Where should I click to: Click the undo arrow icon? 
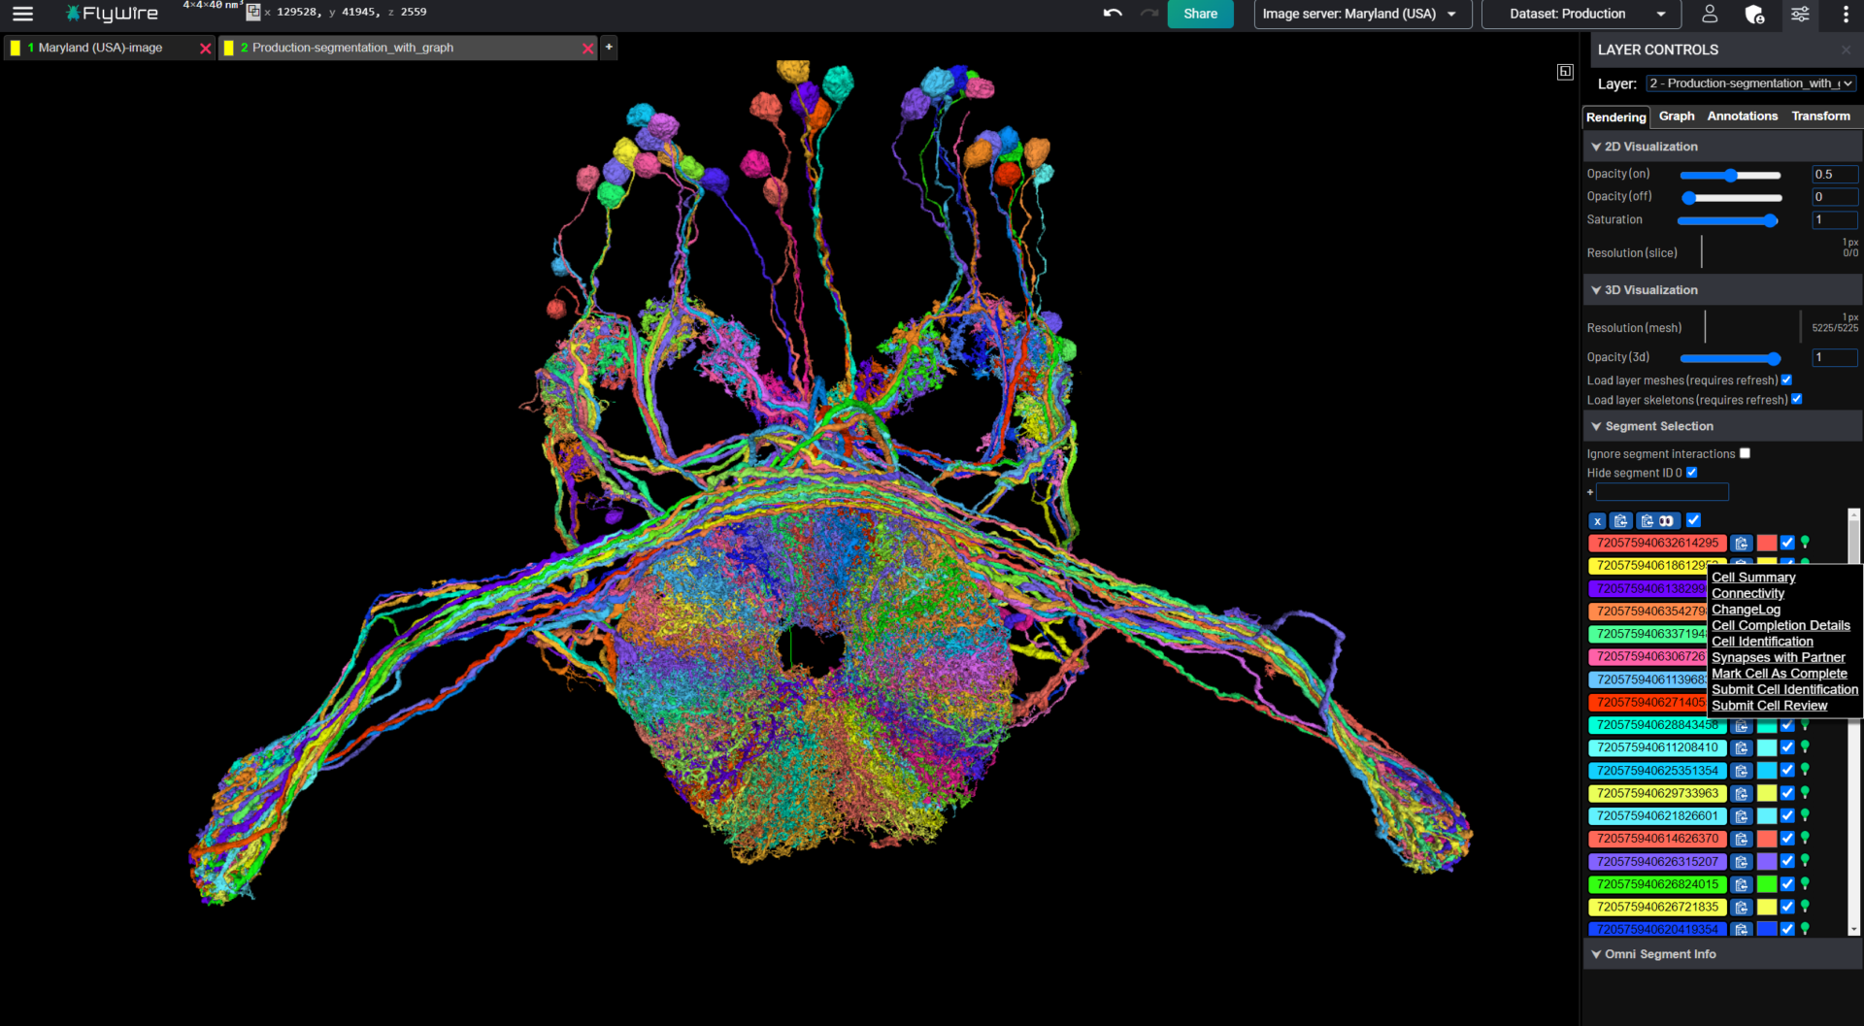coord(1113,14)
